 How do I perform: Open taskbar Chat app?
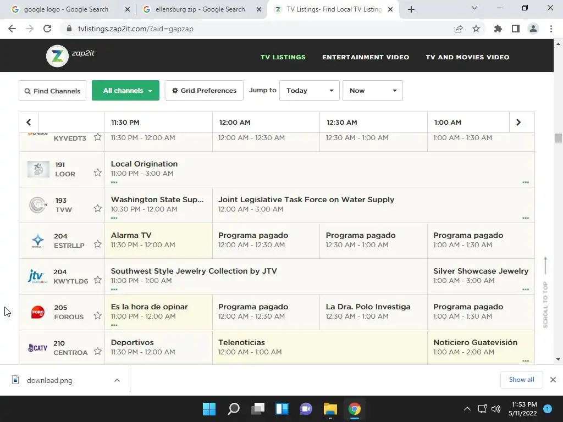[x=306, y=409]
